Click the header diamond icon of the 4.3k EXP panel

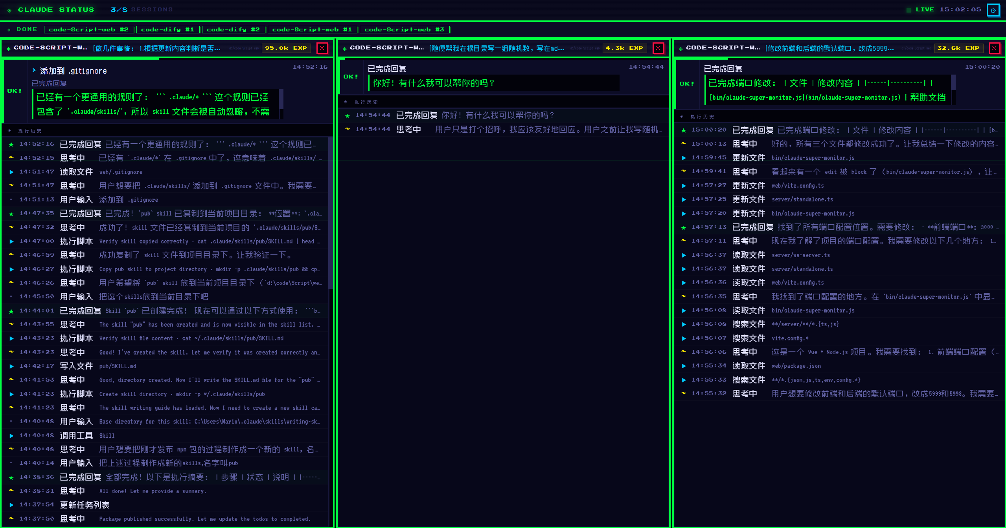pos(345,49)
